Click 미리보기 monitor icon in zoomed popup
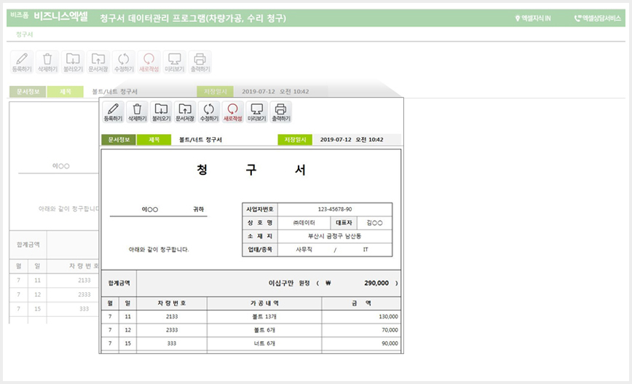Viewport: 632px width, 384px height. pos(257,111)
